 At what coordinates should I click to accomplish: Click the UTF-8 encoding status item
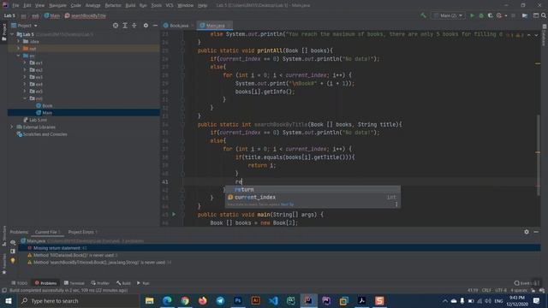[x=501, y=290]
